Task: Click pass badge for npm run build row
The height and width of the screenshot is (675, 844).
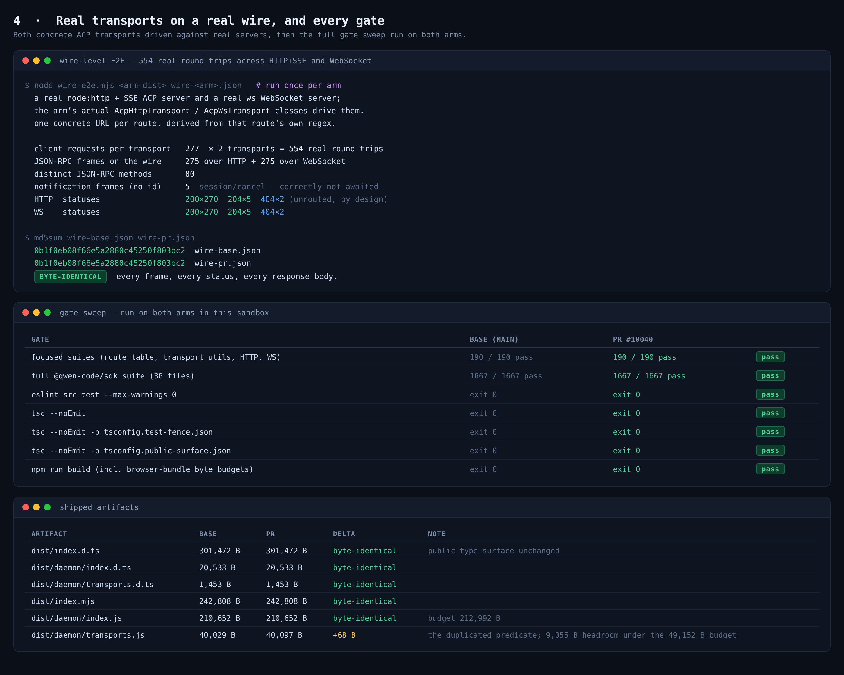Action: point(770,469)
